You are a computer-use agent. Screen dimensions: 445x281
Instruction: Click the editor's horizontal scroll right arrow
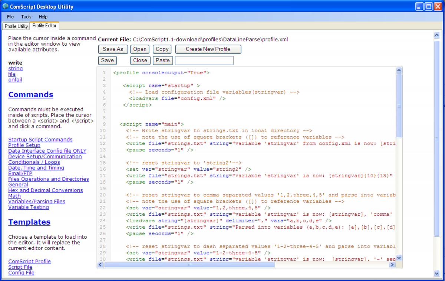pos(392,265)
